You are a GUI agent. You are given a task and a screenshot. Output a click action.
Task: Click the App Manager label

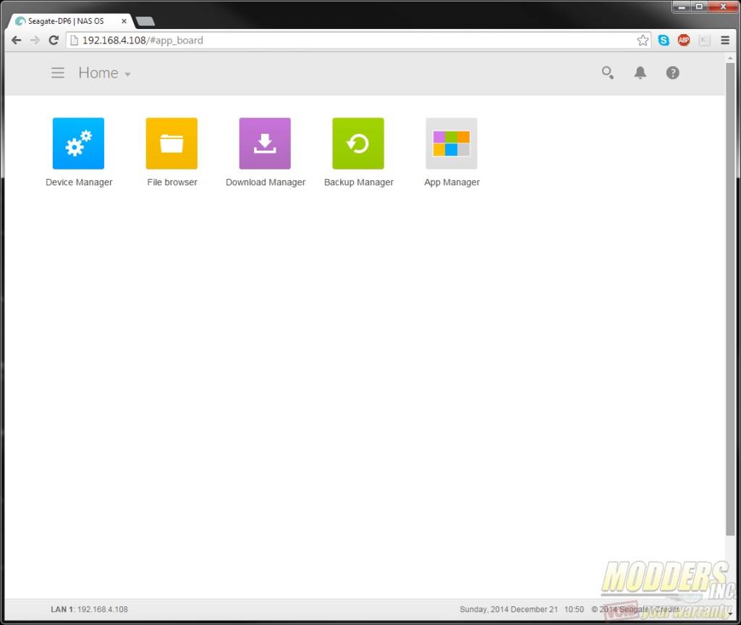452,183
